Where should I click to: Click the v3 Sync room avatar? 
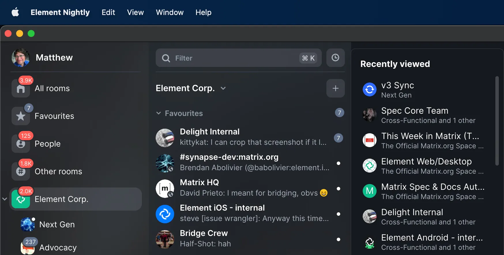[x=370, y=90]
